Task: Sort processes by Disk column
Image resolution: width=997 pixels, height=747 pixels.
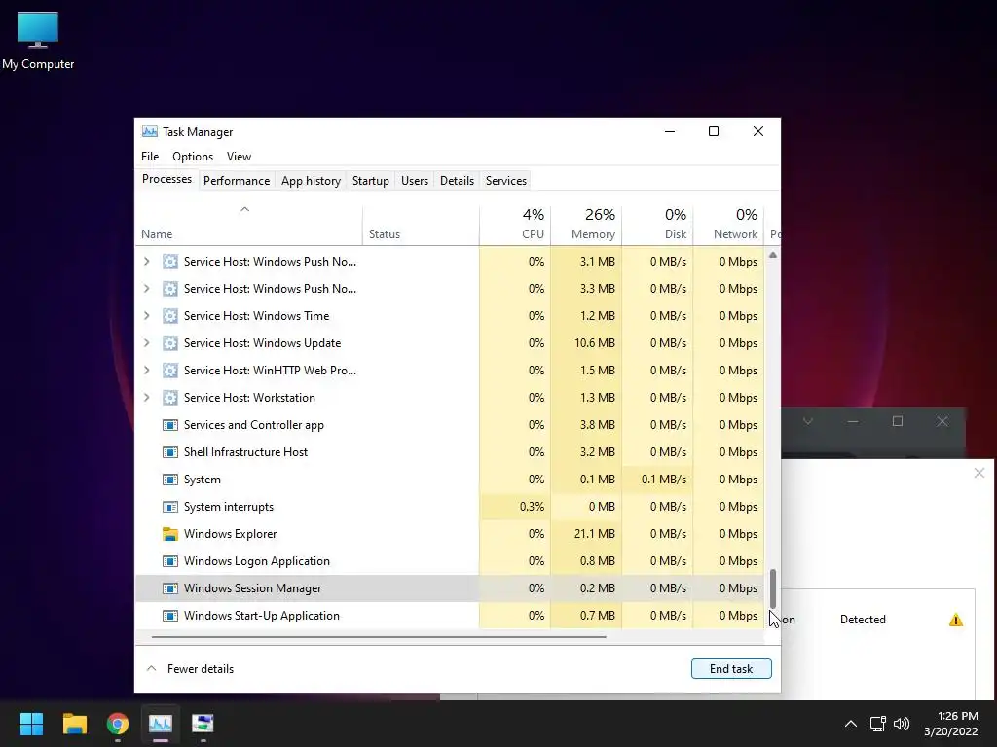Action: 657,225
